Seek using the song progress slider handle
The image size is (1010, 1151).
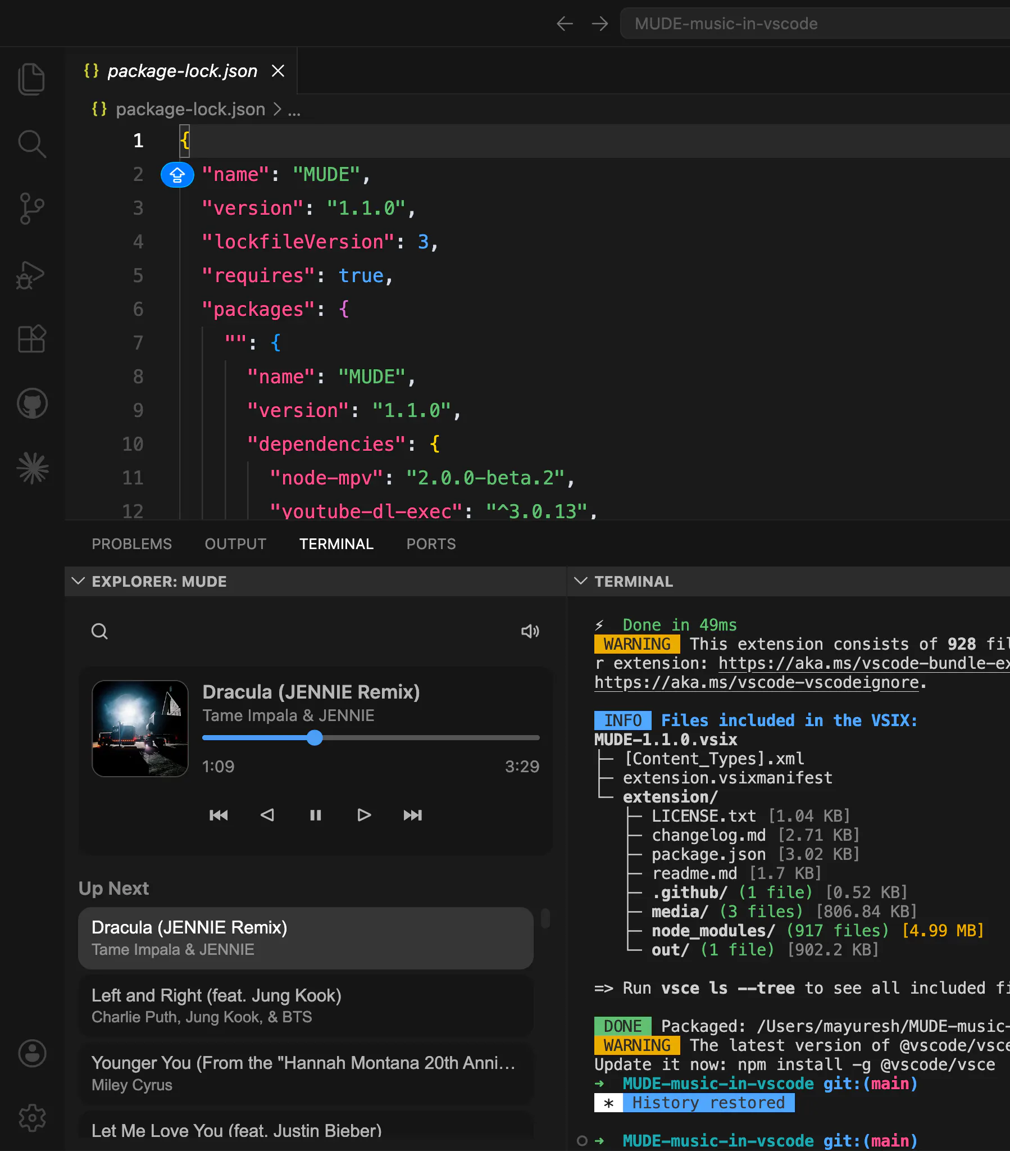coord(315,738)
